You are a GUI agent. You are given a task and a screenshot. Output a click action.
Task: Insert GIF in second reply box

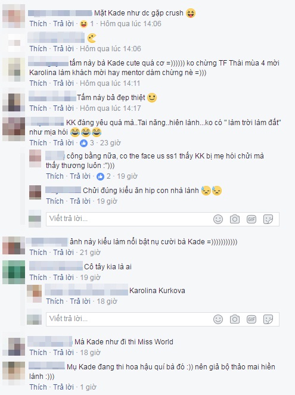click(251, 319)
